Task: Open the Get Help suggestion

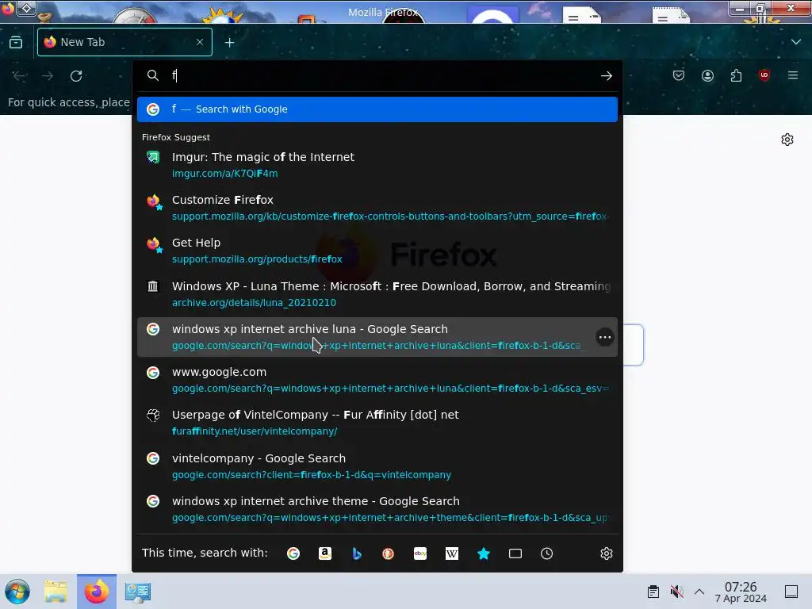Action: [377, 251]
